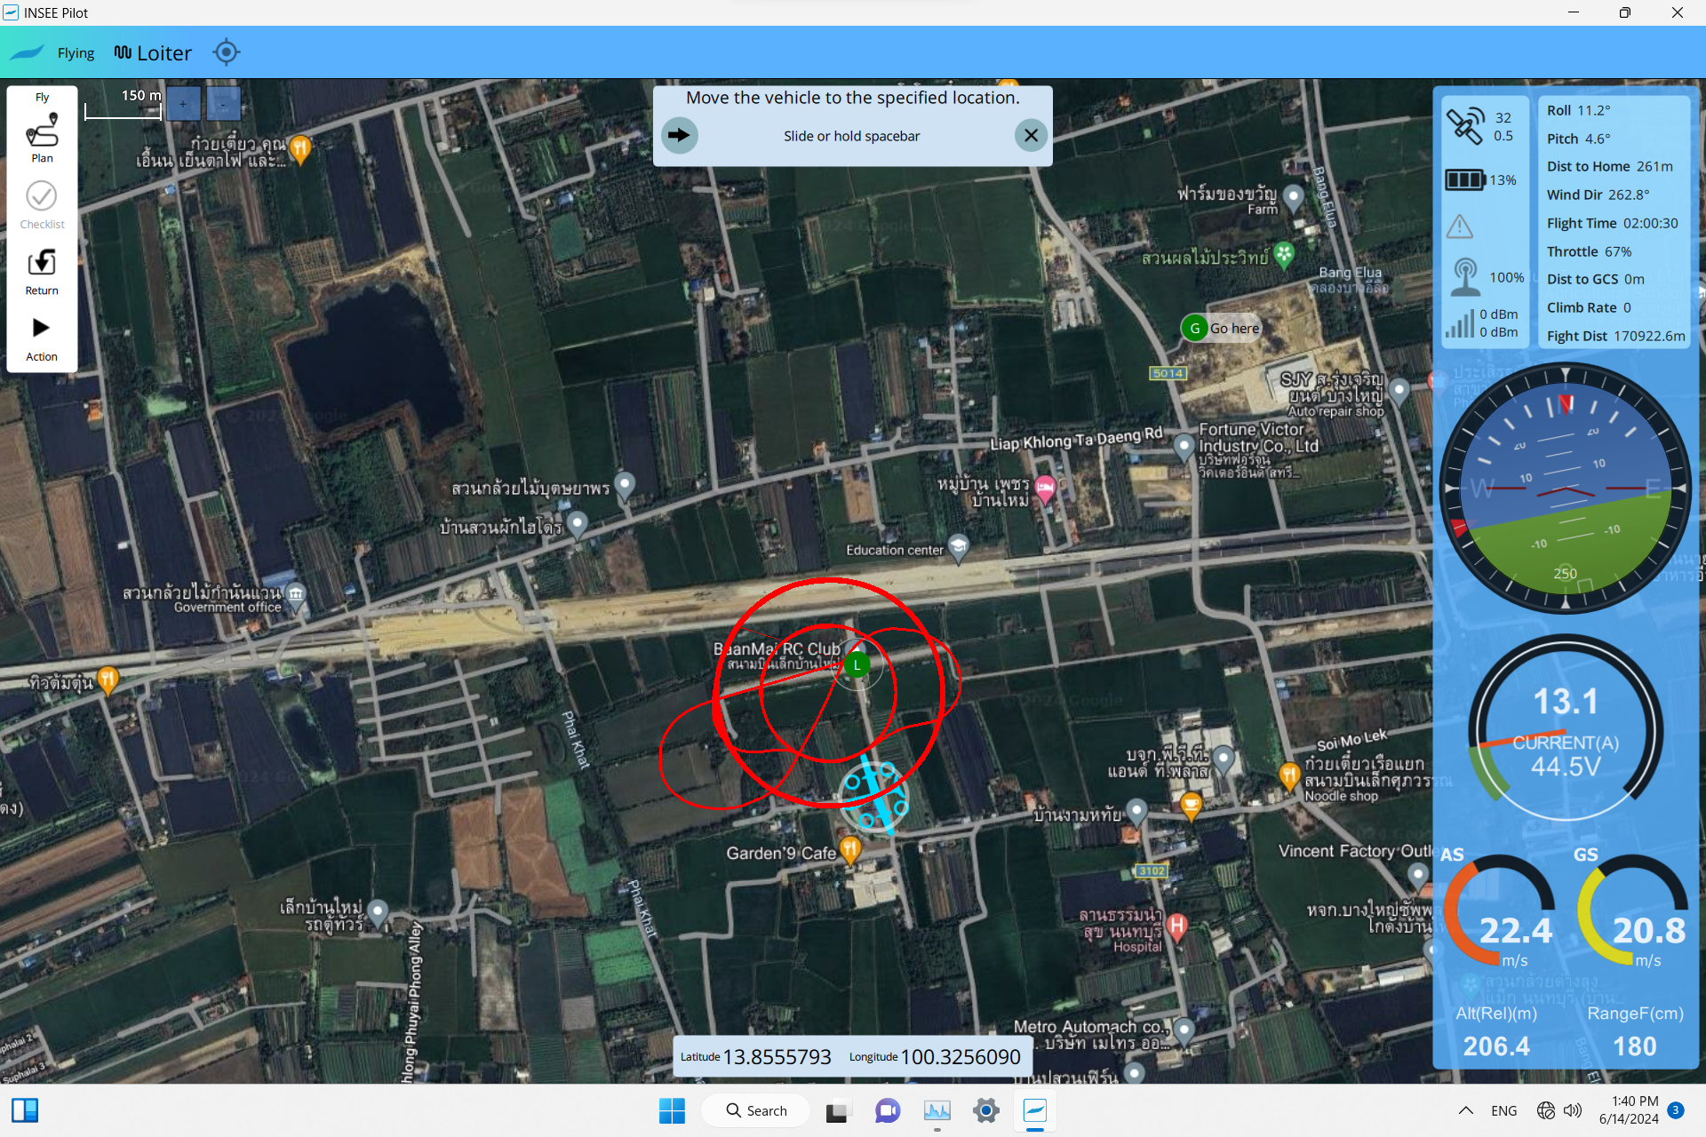
Task: Click the green Go here waypoint marker
Action: coord(1195,328)
